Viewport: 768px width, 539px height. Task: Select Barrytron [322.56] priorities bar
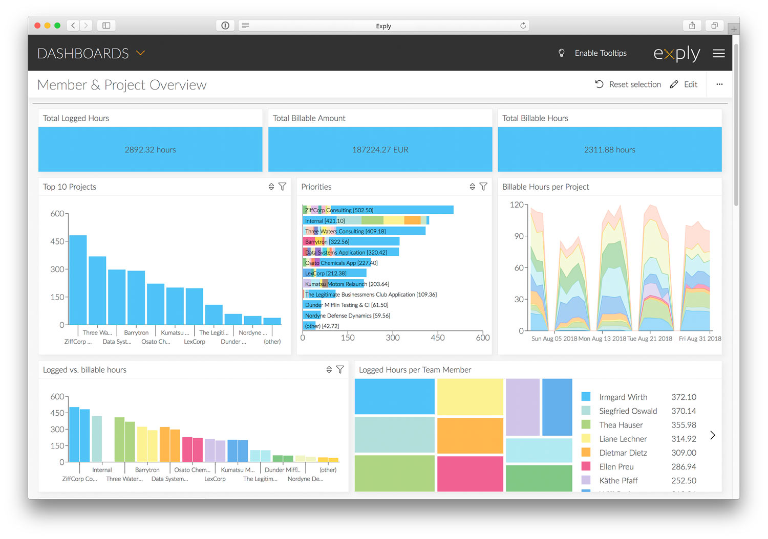coord(351,241)
